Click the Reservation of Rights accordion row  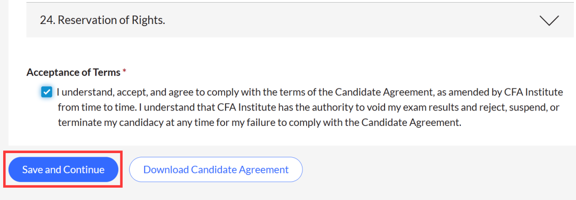tap(300, 20)
